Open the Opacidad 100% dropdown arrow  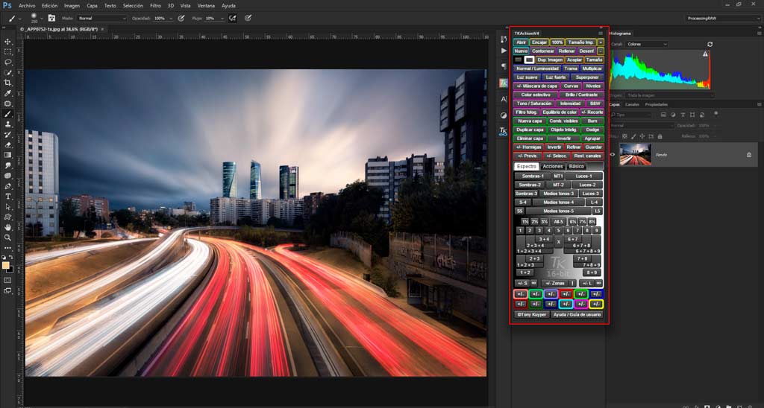170,18
